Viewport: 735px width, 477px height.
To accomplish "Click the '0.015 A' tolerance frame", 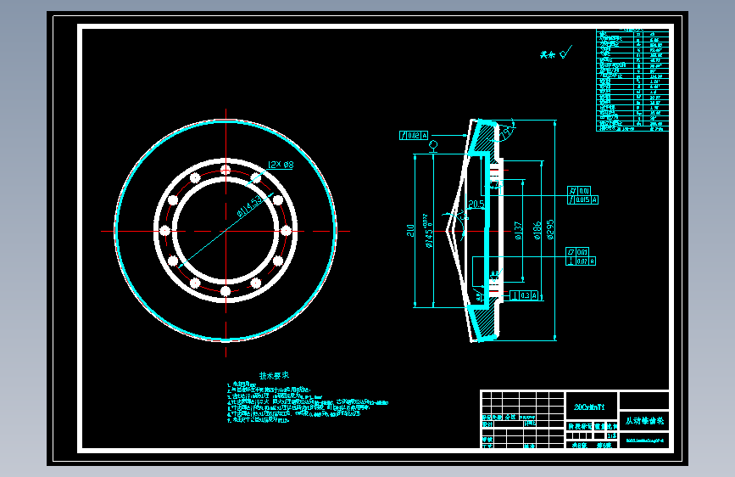I will coord(582,200).
